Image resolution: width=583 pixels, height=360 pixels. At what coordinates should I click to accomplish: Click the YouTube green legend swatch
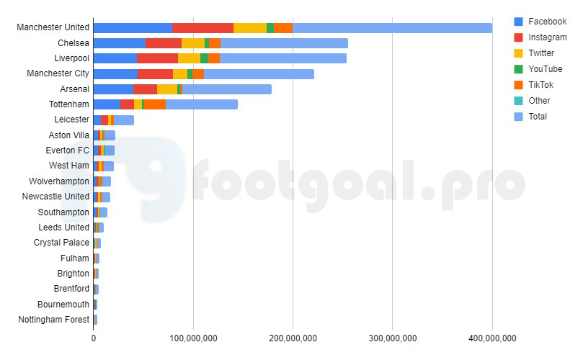click(518, 69)
